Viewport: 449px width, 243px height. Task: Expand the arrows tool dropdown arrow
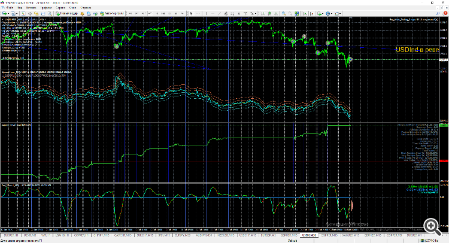256,13
